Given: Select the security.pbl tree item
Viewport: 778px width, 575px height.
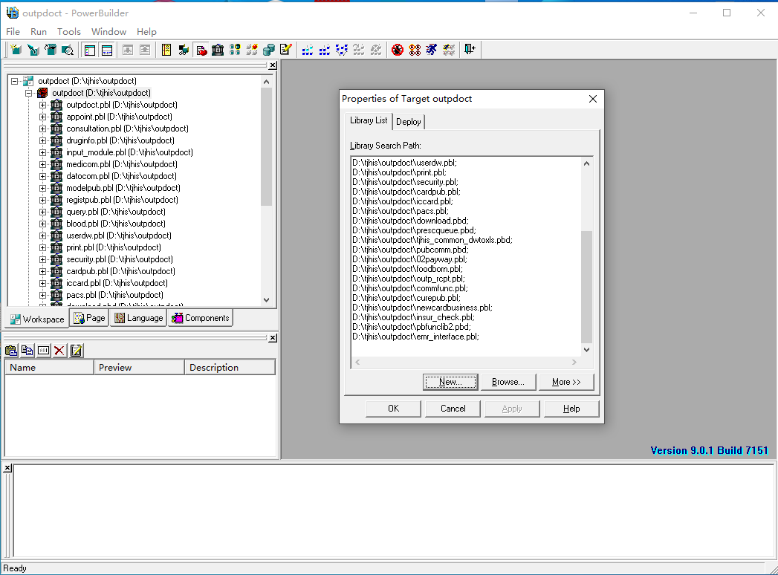Looking at the screenshot, I should tap(120, 259).
